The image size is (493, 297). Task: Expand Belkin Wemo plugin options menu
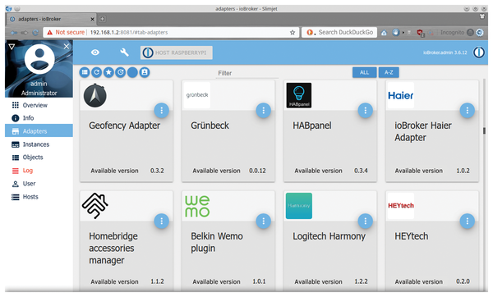pyautogui.click(x=264, y=222)
